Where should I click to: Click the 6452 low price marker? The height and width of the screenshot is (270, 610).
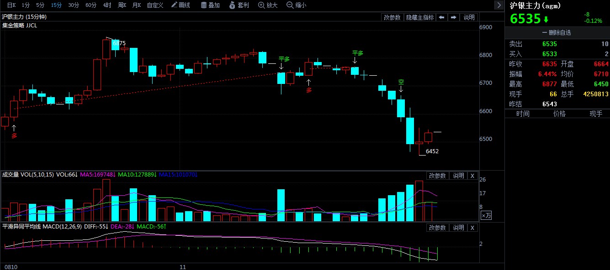(x=432, y=151)
